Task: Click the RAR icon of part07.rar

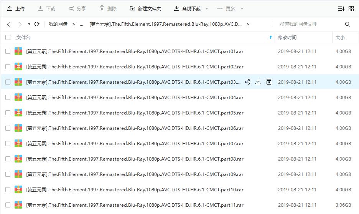Action: click(18, 143)
